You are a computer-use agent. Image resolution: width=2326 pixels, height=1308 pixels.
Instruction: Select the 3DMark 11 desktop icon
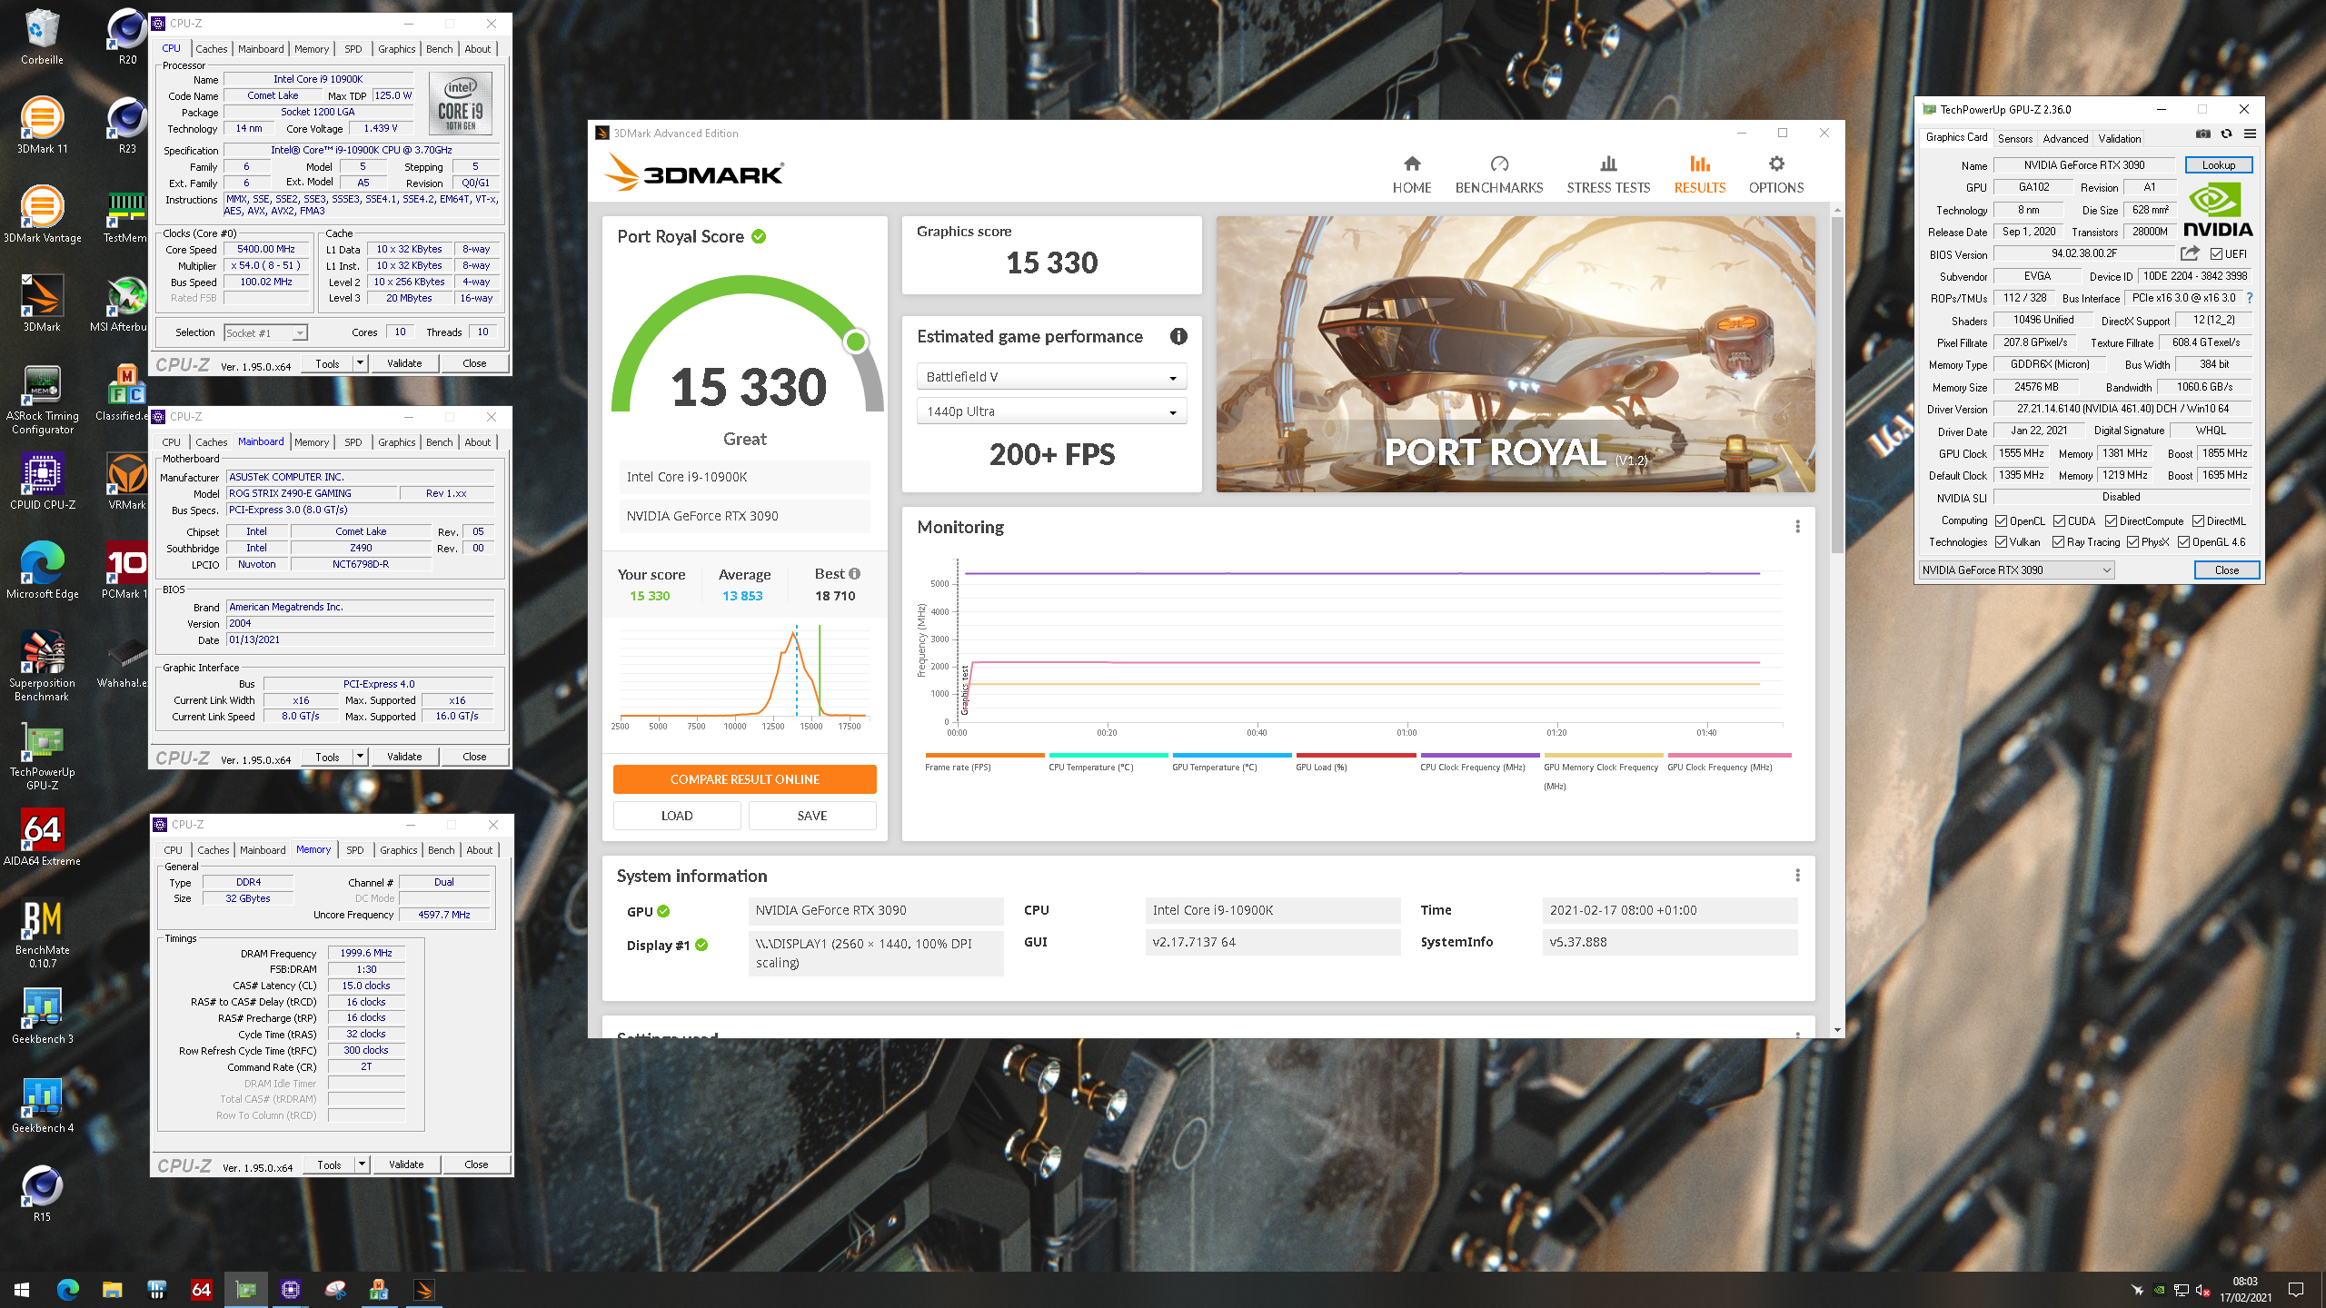[42, 125]
